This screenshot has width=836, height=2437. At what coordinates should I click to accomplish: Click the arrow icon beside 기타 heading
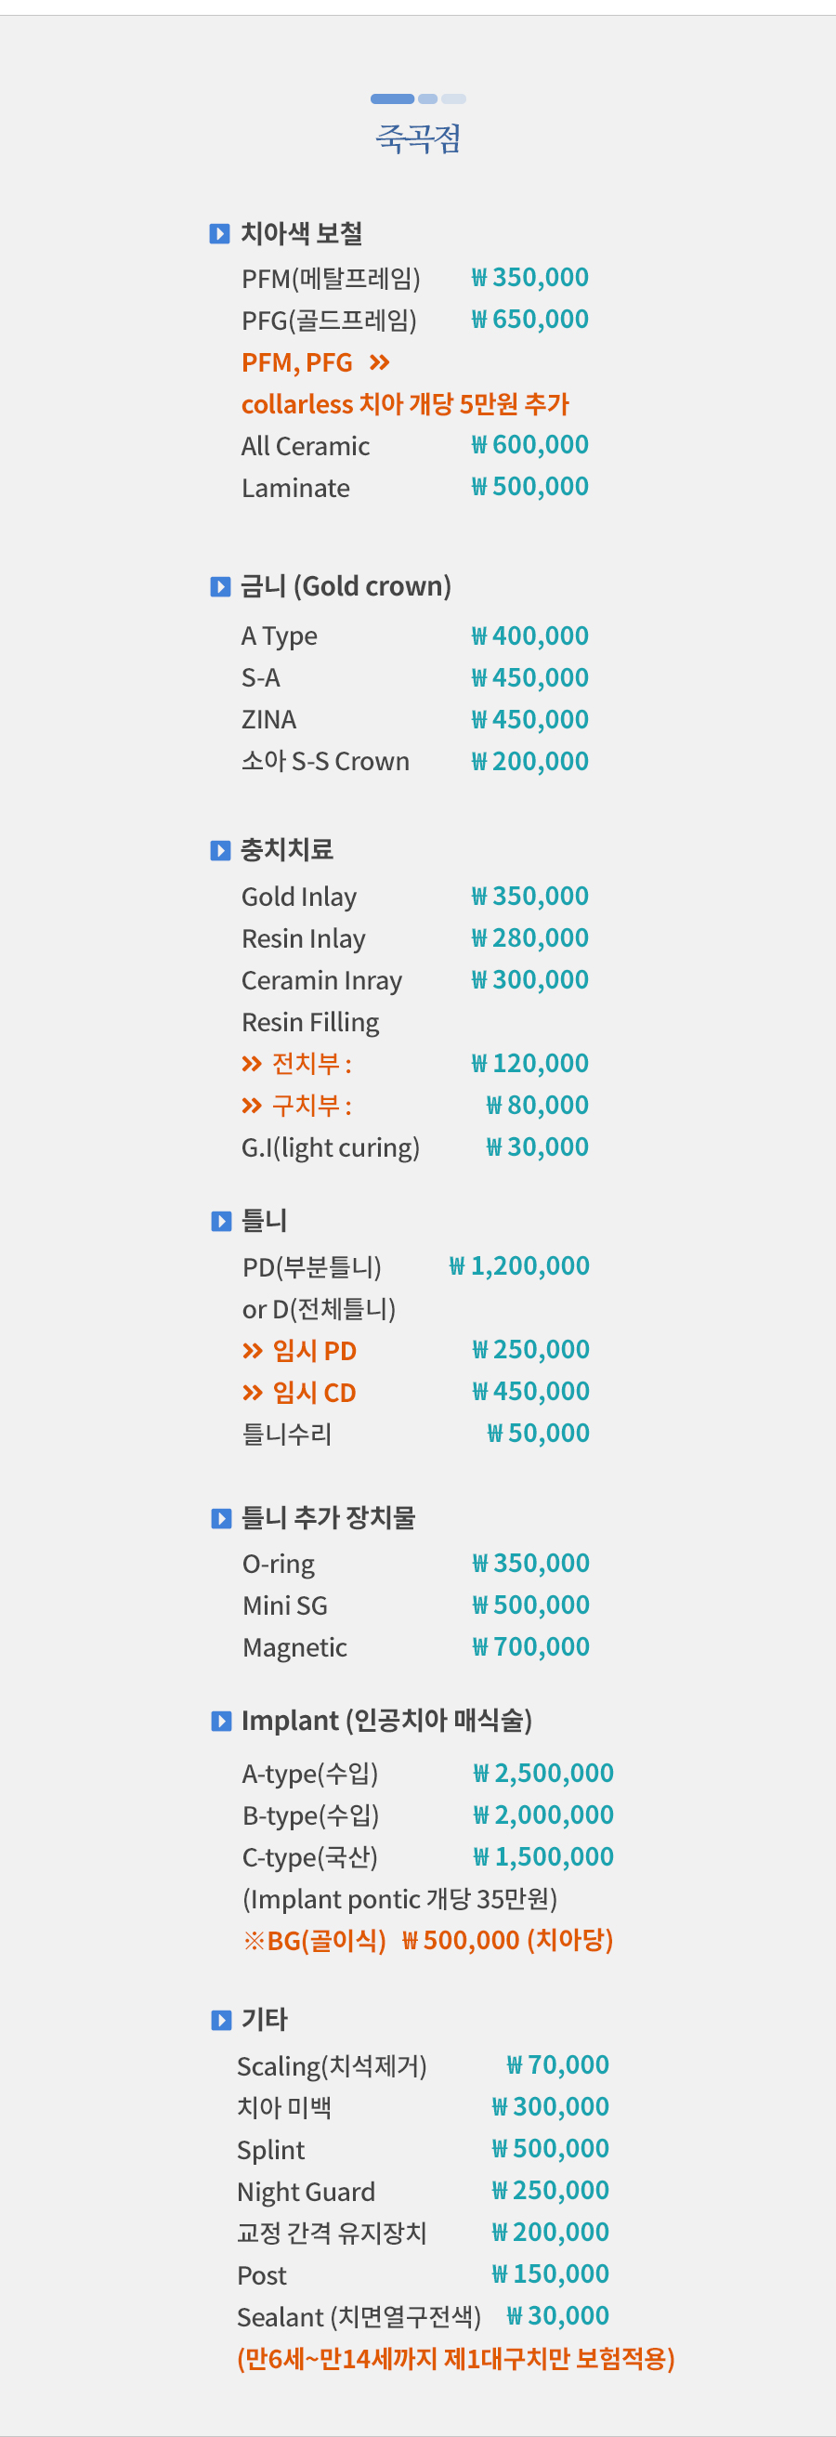(220, 2021)
